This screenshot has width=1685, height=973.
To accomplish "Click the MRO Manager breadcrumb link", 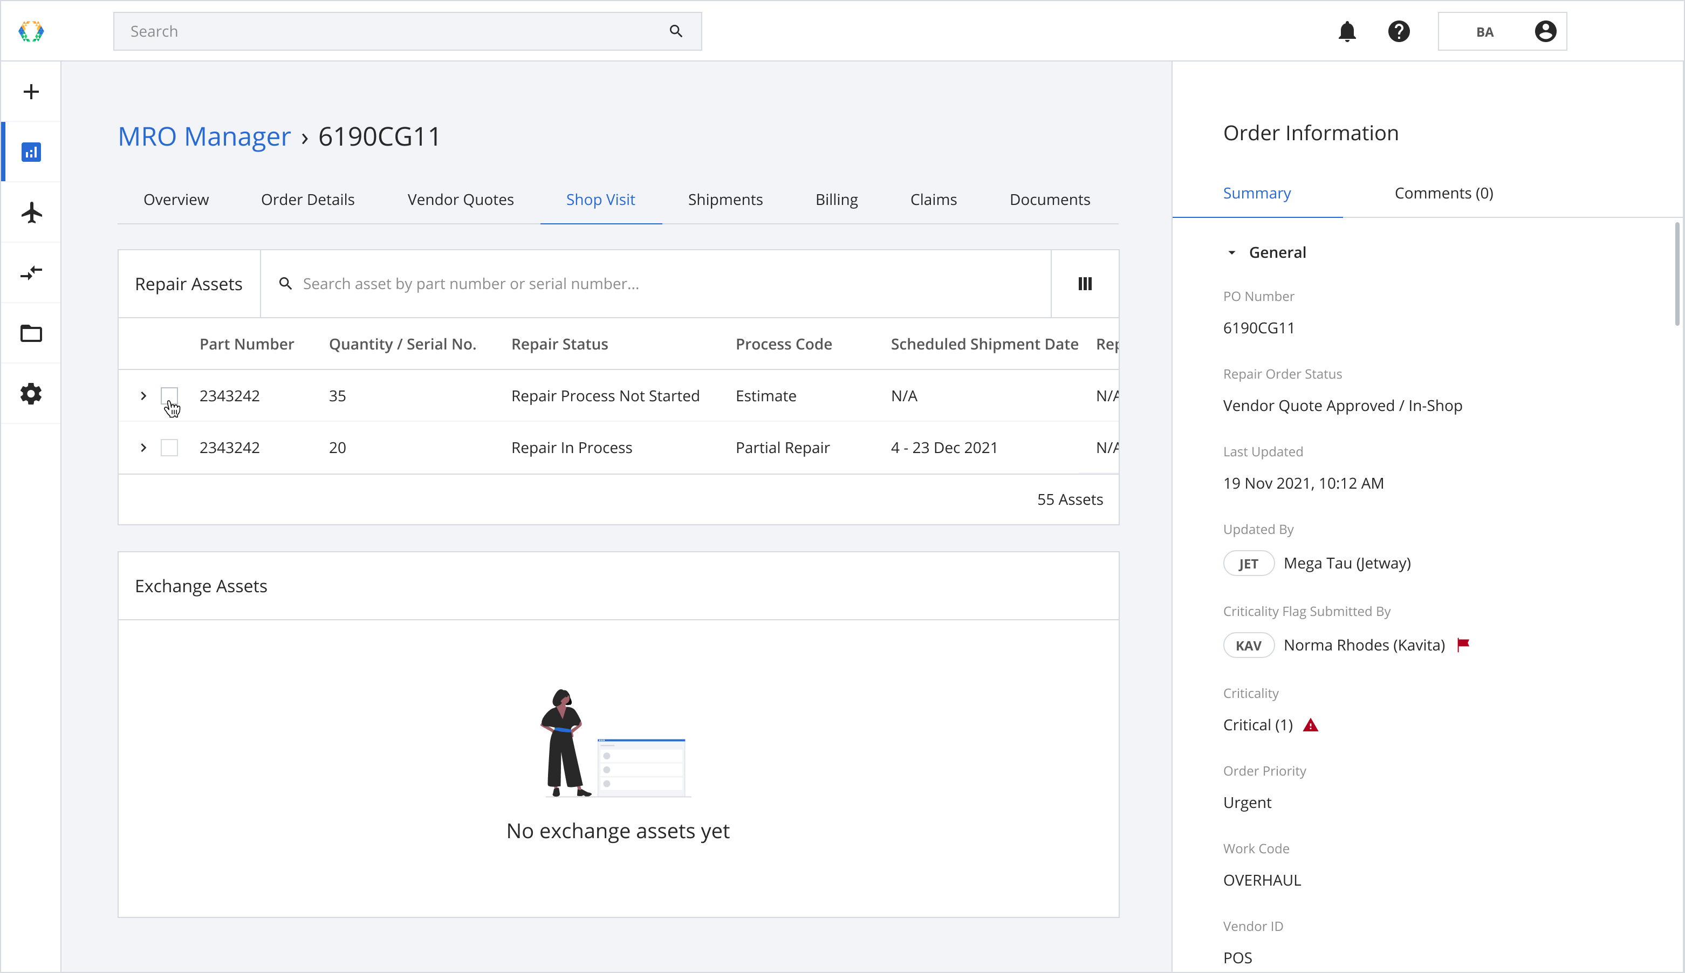I will pyautogui.click(x=204, y=136).
